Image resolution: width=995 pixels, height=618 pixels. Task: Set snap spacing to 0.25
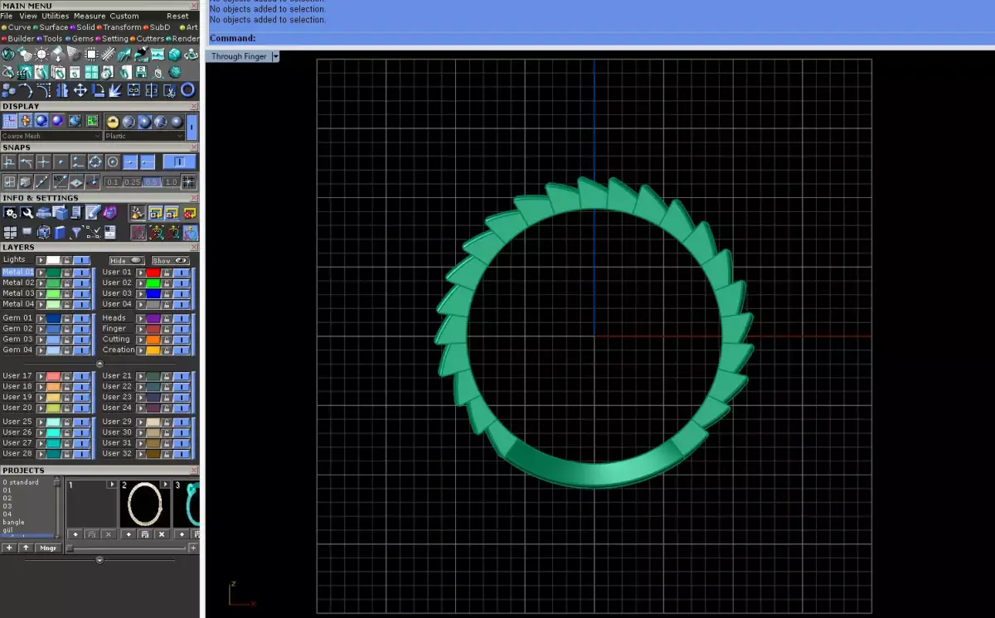(132, 182)
